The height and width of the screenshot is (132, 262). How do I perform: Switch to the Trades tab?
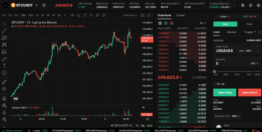pos(180,15)
